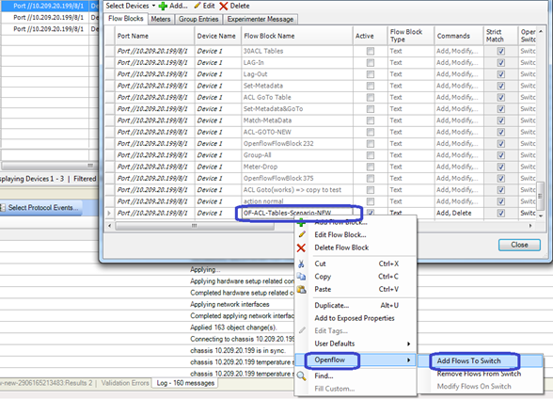Open the Openflow menu entry

click(355, 360)
